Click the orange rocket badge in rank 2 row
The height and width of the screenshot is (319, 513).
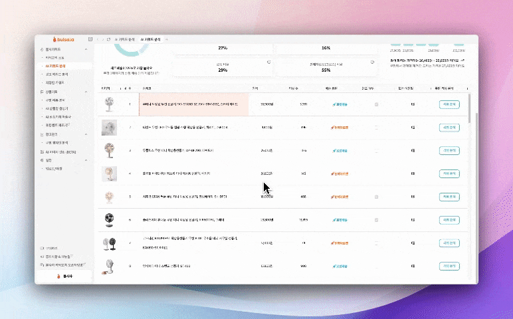(340, 128)
